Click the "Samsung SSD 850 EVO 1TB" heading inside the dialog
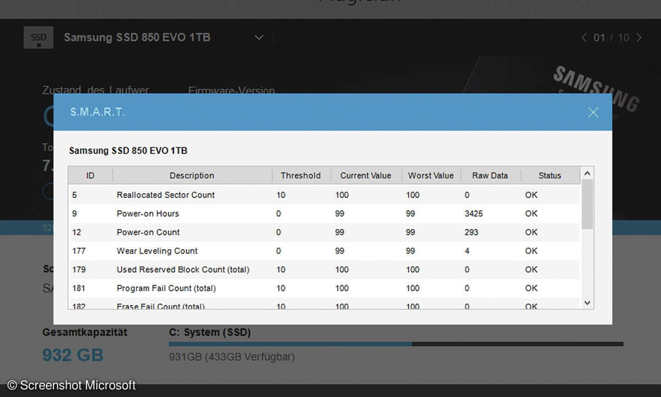The image size is (661, 397). pos(128,151)
